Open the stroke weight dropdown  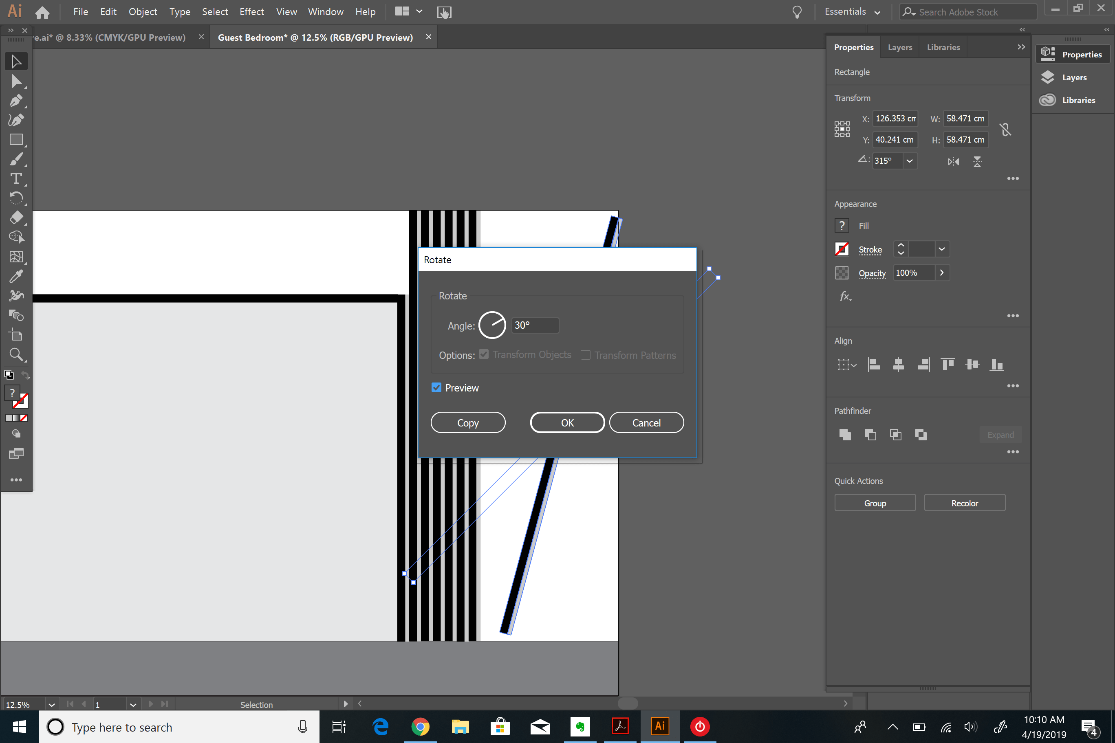(941, 249)
